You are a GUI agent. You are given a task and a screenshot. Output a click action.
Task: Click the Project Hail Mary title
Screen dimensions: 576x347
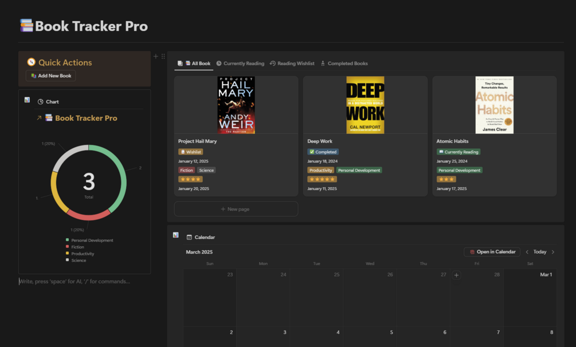tap(197, 141)
